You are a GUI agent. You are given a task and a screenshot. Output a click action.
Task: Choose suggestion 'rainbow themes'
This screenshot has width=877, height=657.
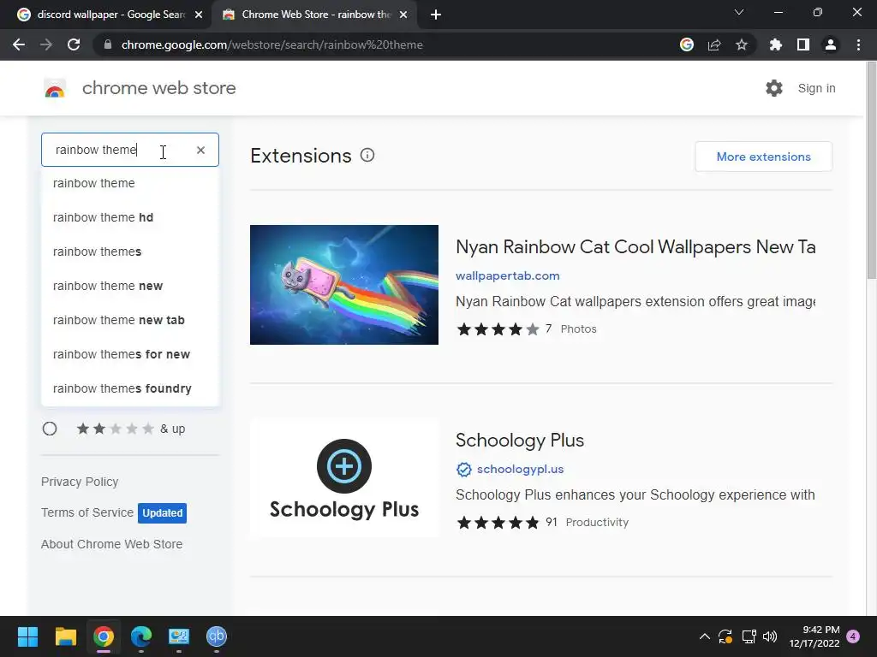(130, 252)
